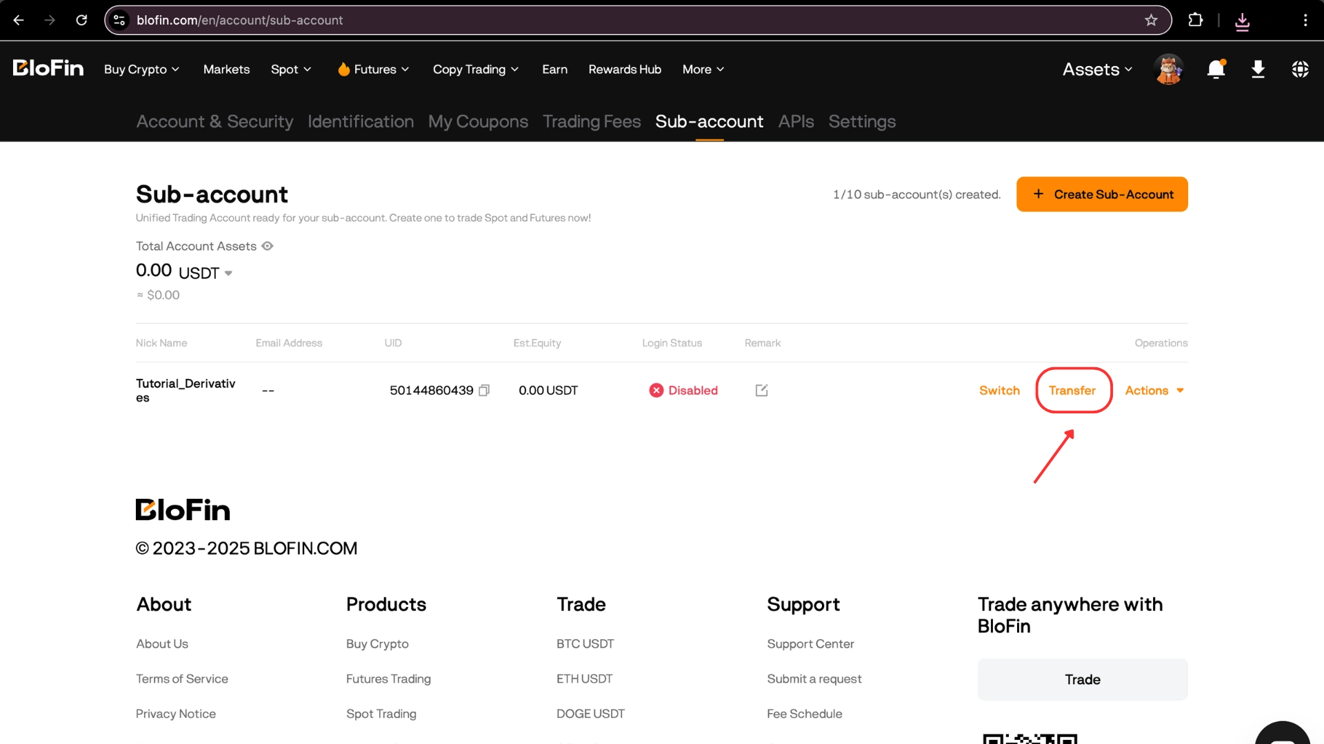The image size is (1324, 744).
Task: Open Submit a request link
Action: tap(814, 679)
